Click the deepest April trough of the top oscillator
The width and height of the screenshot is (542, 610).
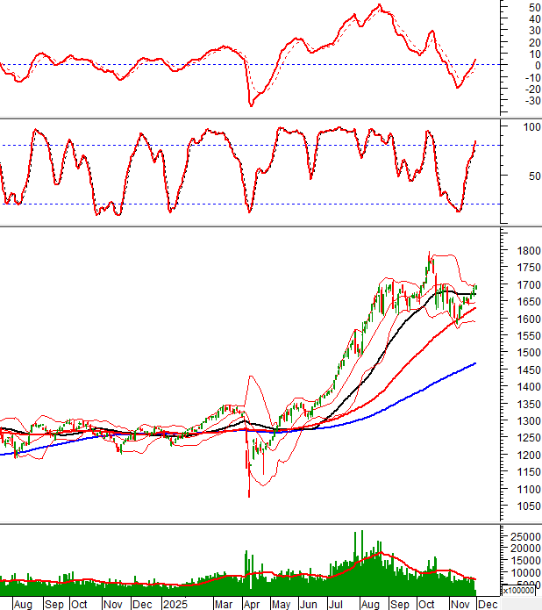coord(252,105)
